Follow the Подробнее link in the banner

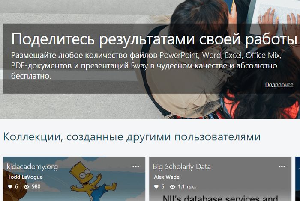point(279,85)
